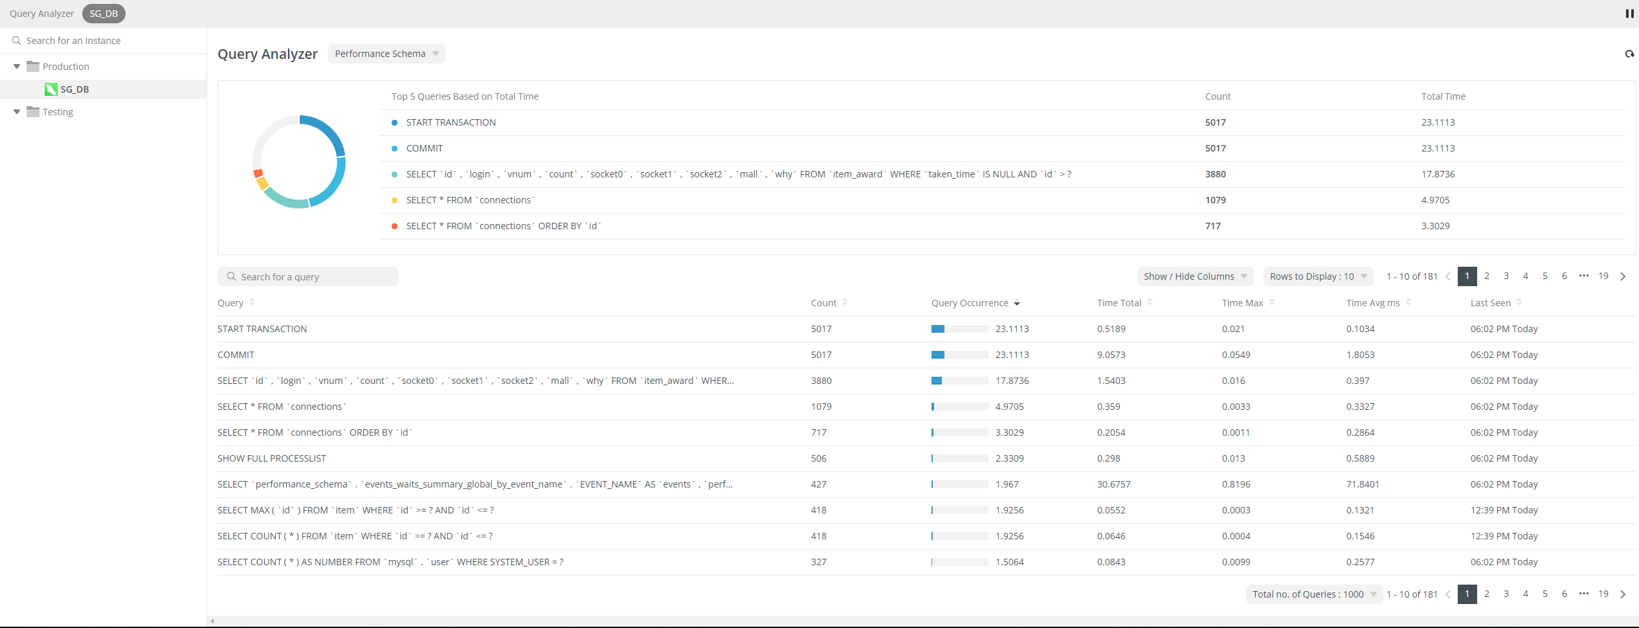The height and width of the screenshot is (628, 1639).
Task: Pause live updates with the pause icon
Action: 1630,14
